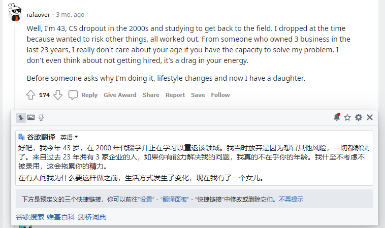385x228 pixels.
Task: Open image translation via picture icon
Action: pyautogui.click(x=31, y=117)
